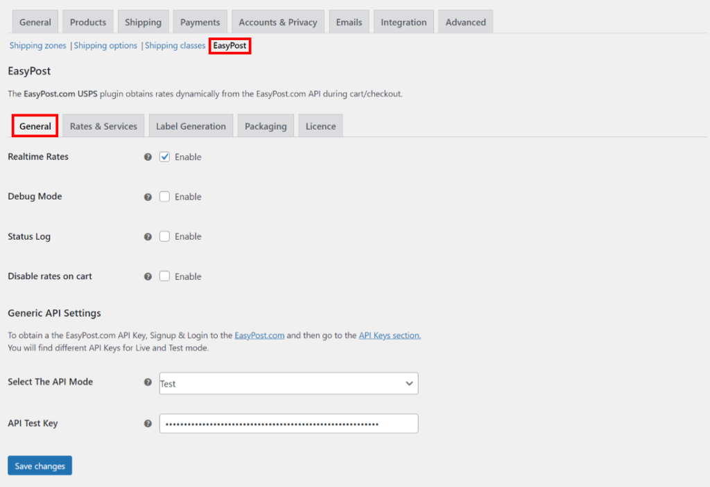Viewport: 710px width, 487px height.
Task: Click help icon for Select The API Mode
Action: pos(148,382)
